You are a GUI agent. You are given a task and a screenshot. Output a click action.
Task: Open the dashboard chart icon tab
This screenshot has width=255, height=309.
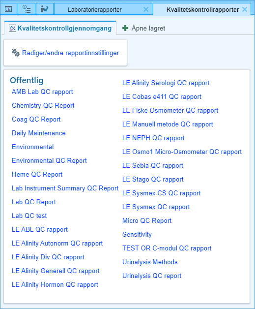8,9
